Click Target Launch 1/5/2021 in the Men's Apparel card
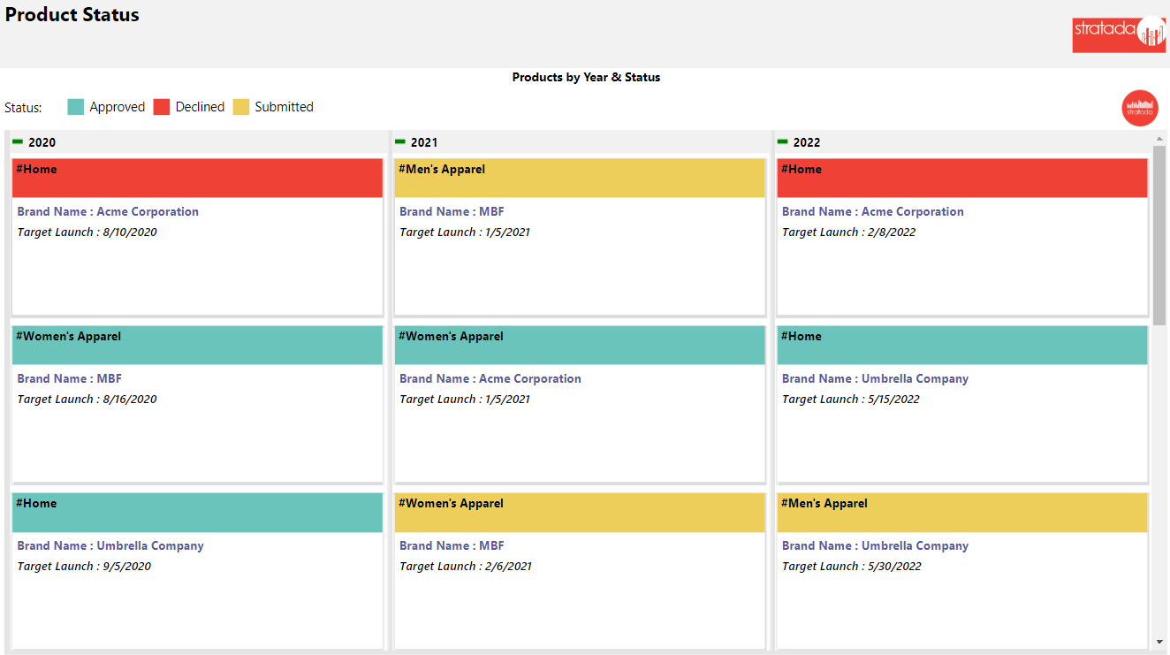The height and width of the screenshot is (655, 1170). [465, 232]
